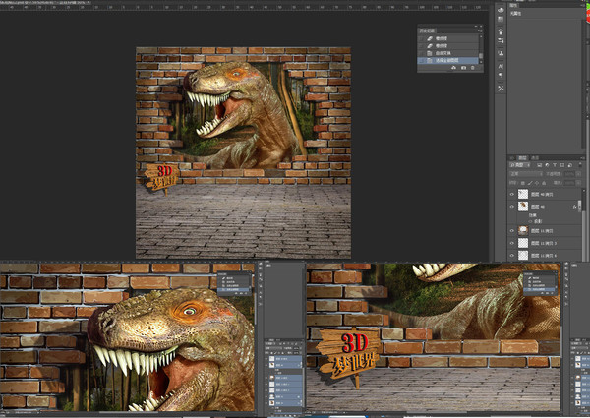Switch to the 通道 Channels tab

point(535,158)
